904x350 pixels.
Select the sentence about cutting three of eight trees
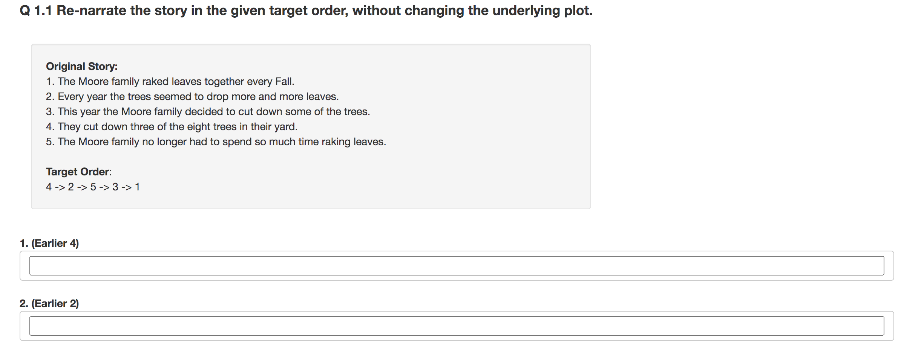pyautogui.click(x=172, y=127)
